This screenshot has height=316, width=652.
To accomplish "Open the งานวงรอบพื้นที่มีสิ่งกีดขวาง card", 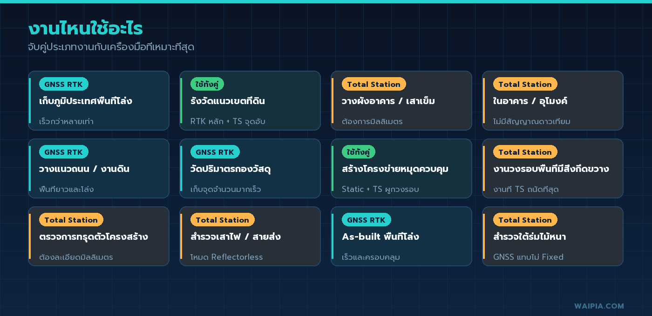I will [553, 168].
